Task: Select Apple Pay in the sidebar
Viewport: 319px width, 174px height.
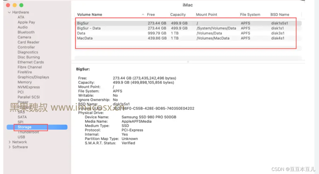Action: pos(26,22)
